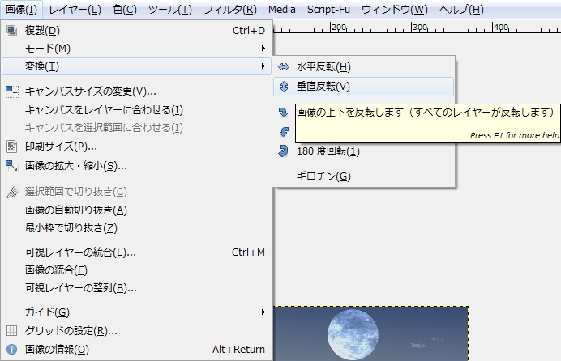Choose 画像の自動切り抜き(A)
Image resolution: width=561 pixels, height=361 pixels.
tap(136, 210)
